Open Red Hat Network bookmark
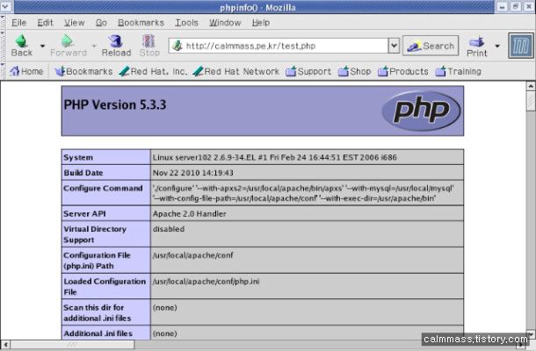The height and width of the screenshot is (351, 536). 235,71
